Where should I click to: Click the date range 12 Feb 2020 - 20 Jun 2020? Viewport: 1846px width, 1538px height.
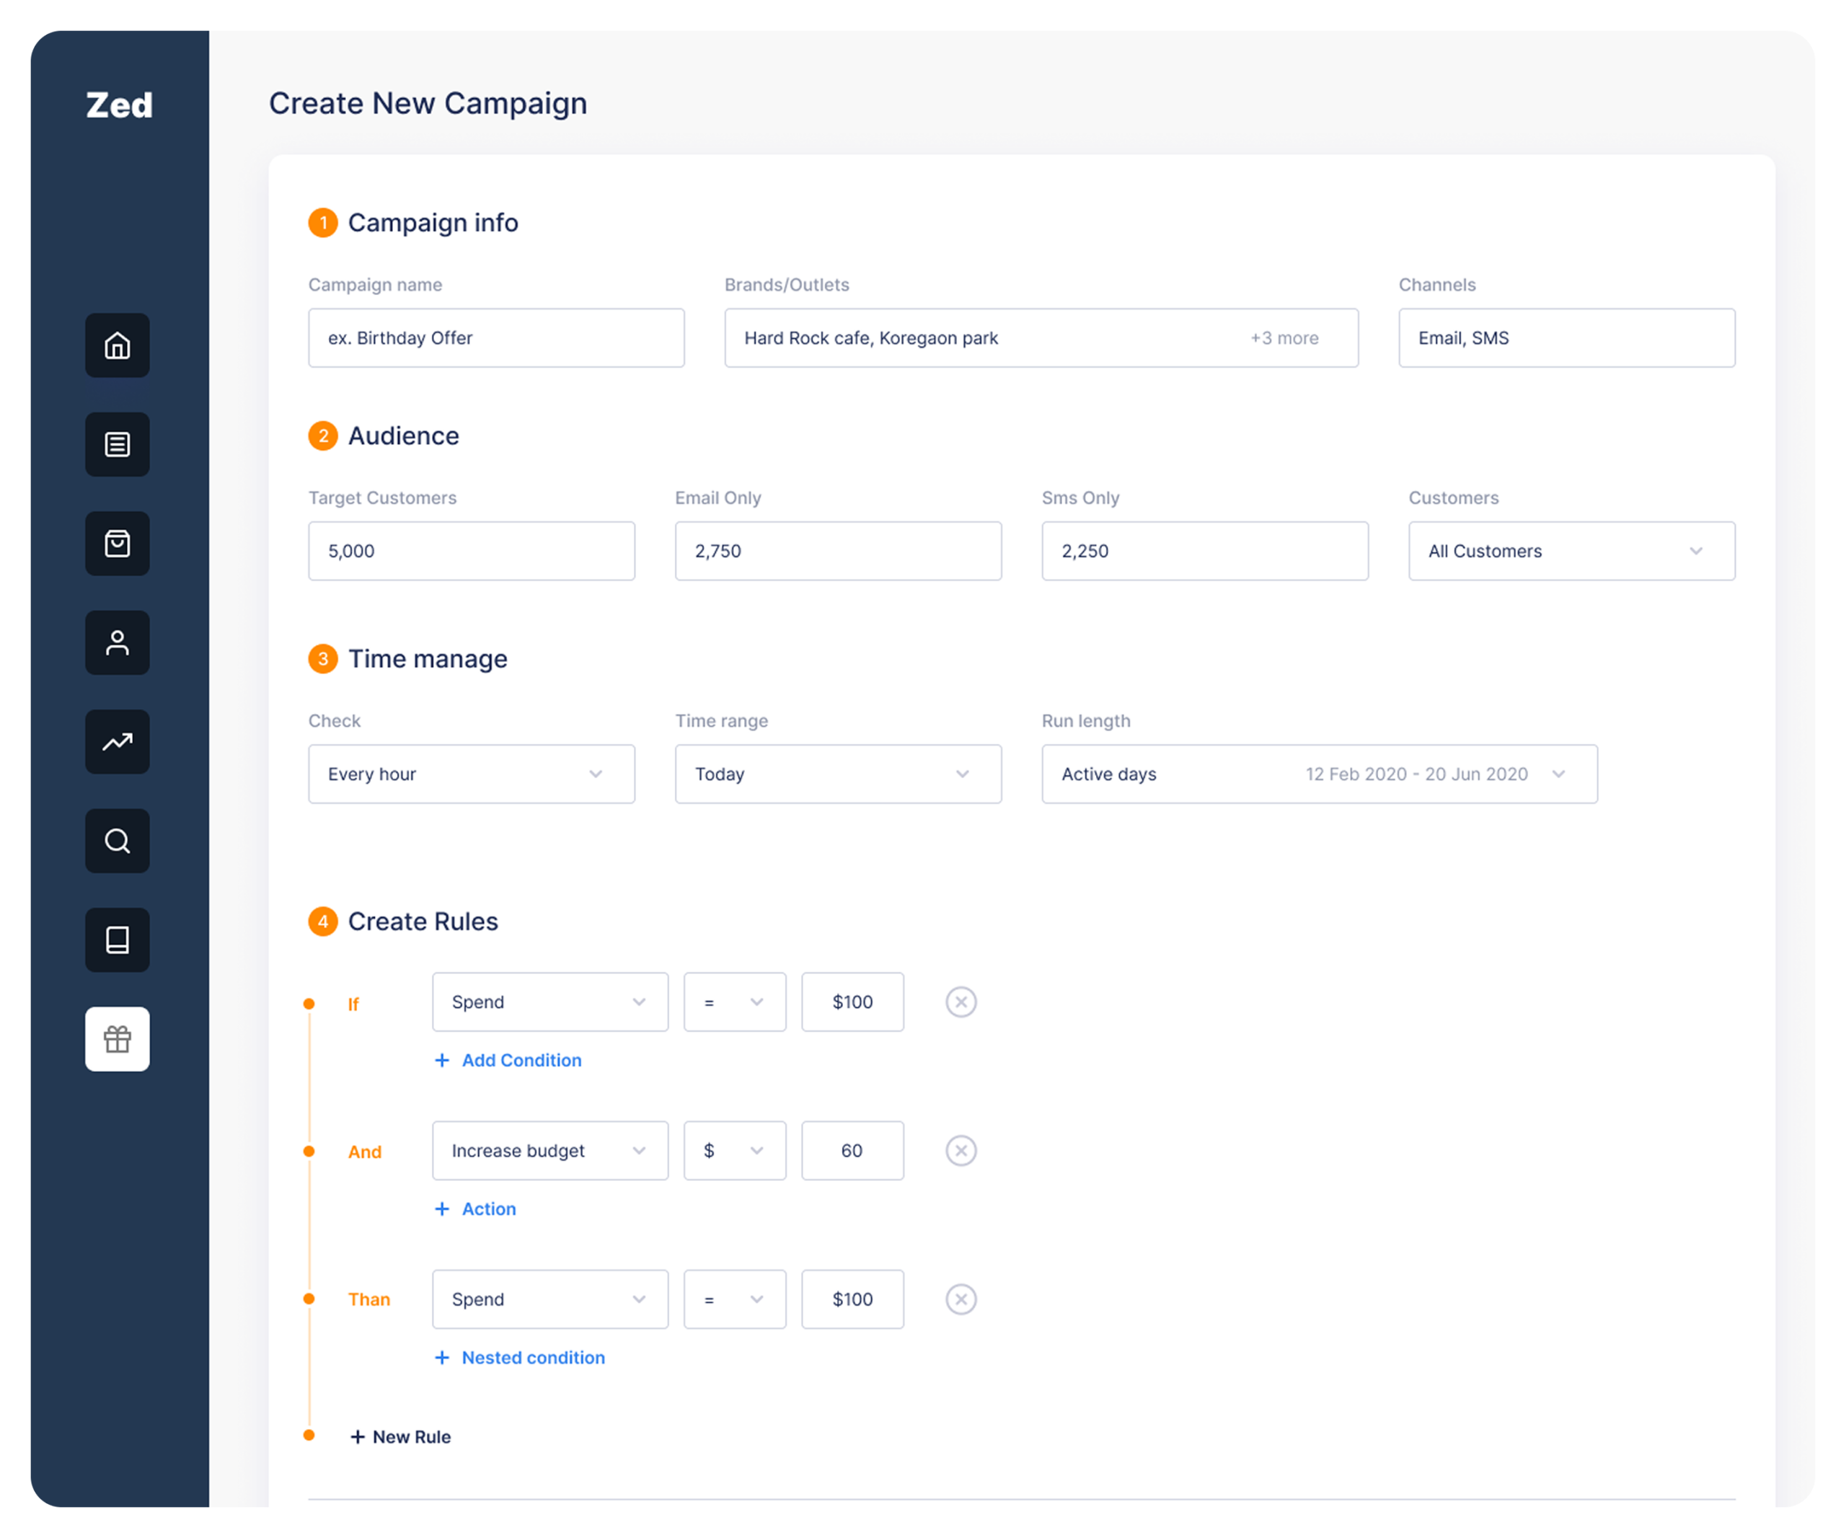pyautogui.click(x=1417, y=774)
